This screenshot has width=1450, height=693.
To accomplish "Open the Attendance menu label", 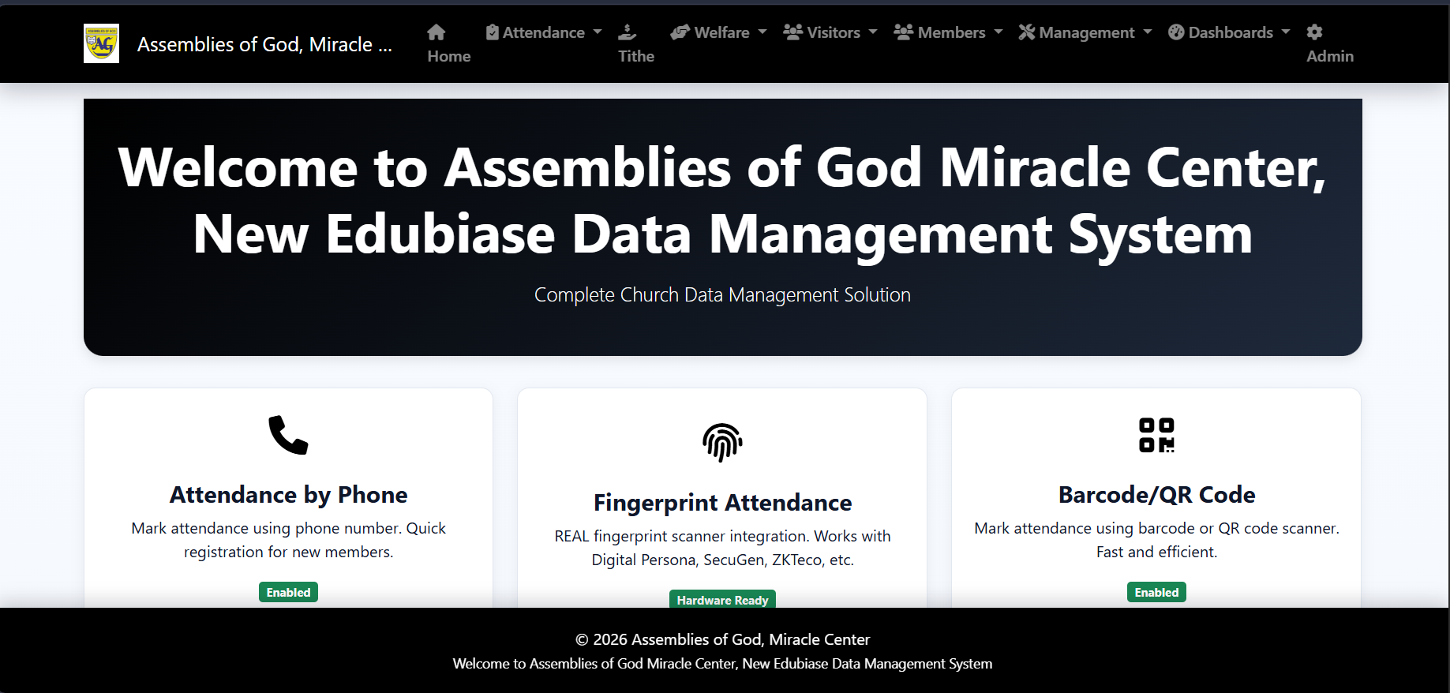I will coord(544,32).
